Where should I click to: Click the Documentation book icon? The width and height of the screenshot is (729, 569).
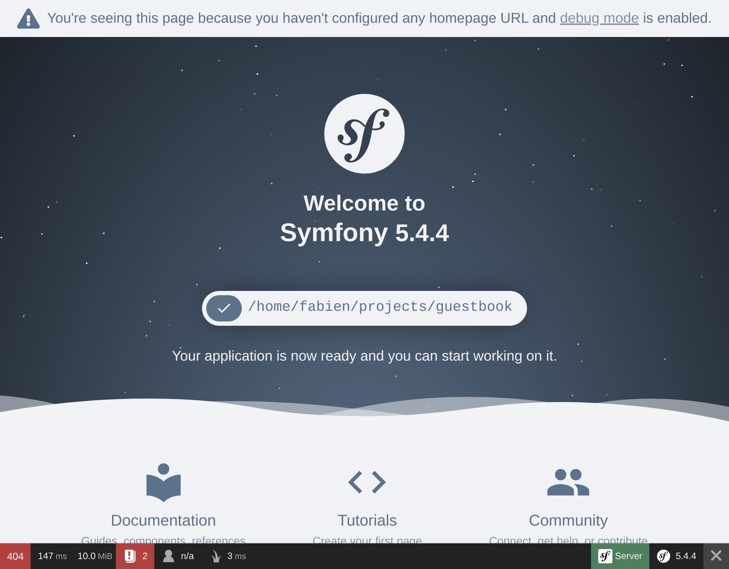click(x=163, y=483)
